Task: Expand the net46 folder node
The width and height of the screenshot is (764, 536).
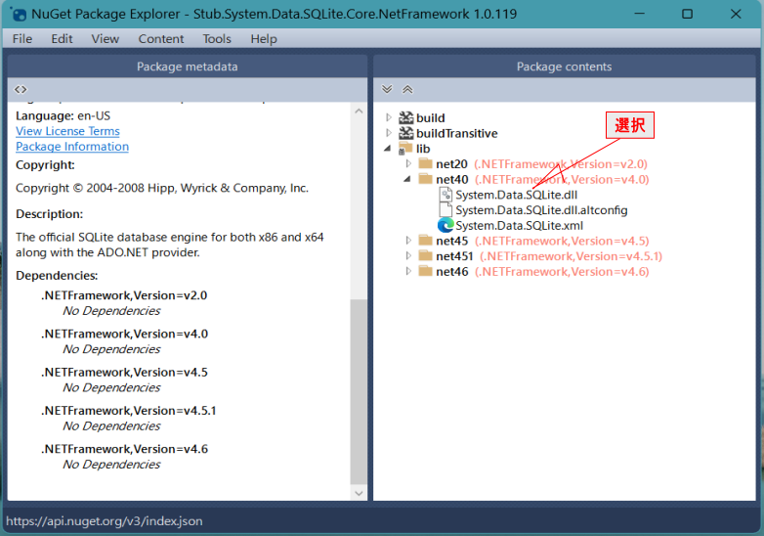Action: pos(409,272)
